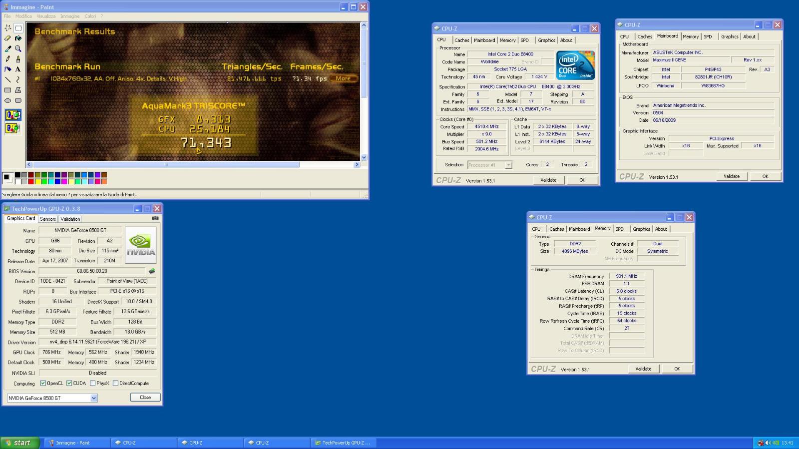The height and width of the screenshot is (449, 799).
Task: Switch to the Validation tab in GPU-Z
Action: click(70, 219)
